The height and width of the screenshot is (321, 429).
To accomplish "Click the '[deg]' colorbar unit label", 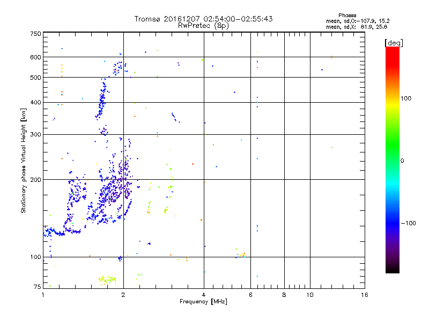I will click(x=394, y=43).
